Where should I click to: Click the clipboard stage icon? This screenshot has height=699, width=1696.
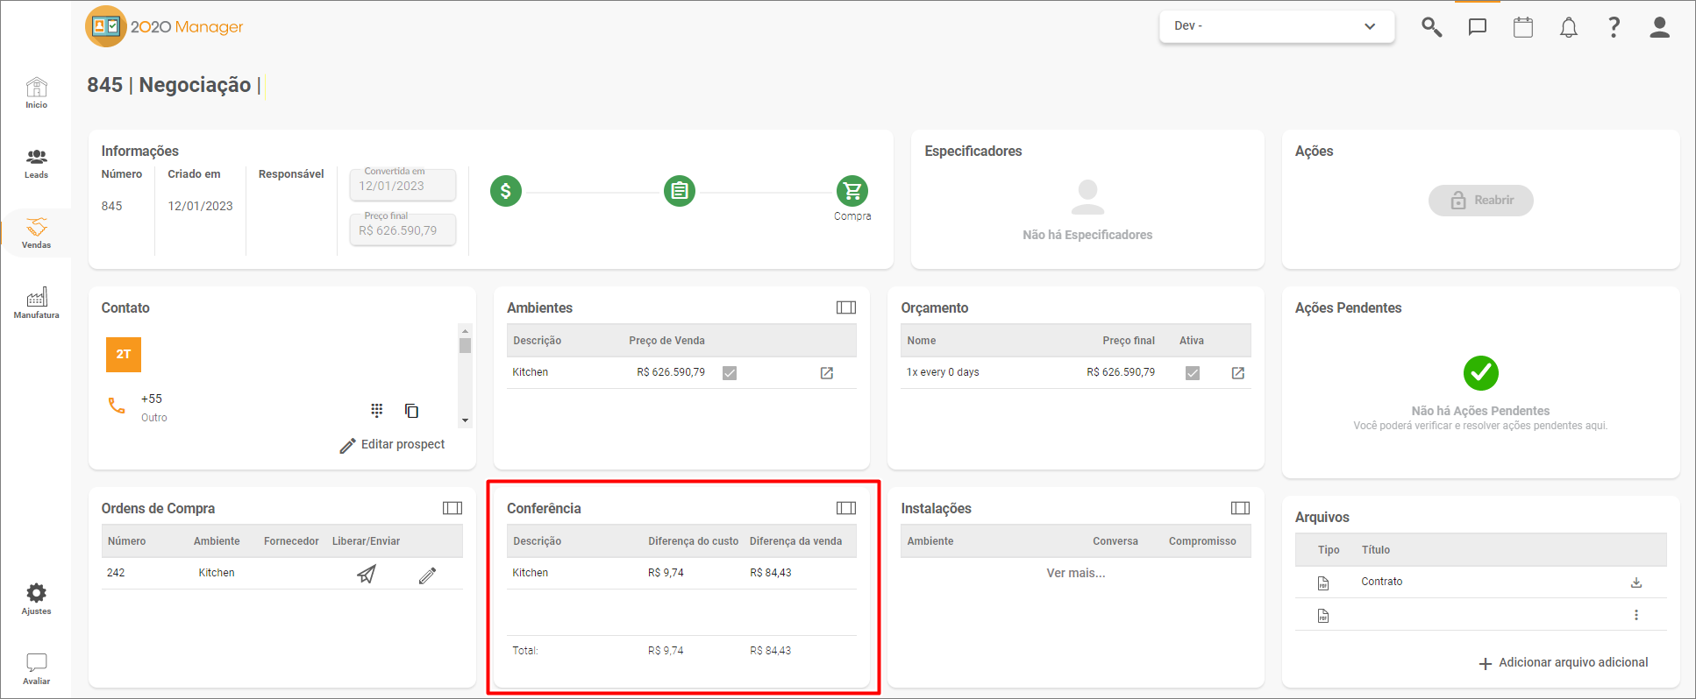pyautogui.click(x=680, y=191)
